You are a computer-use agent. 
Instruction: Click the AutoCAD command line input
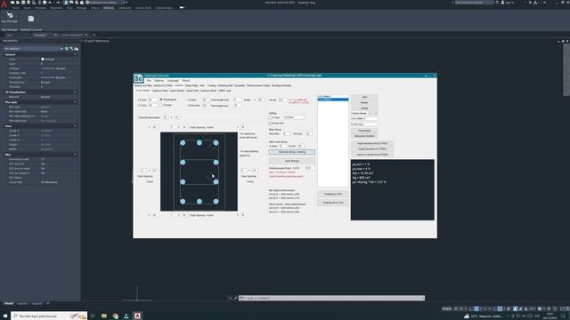click(331, 298)
